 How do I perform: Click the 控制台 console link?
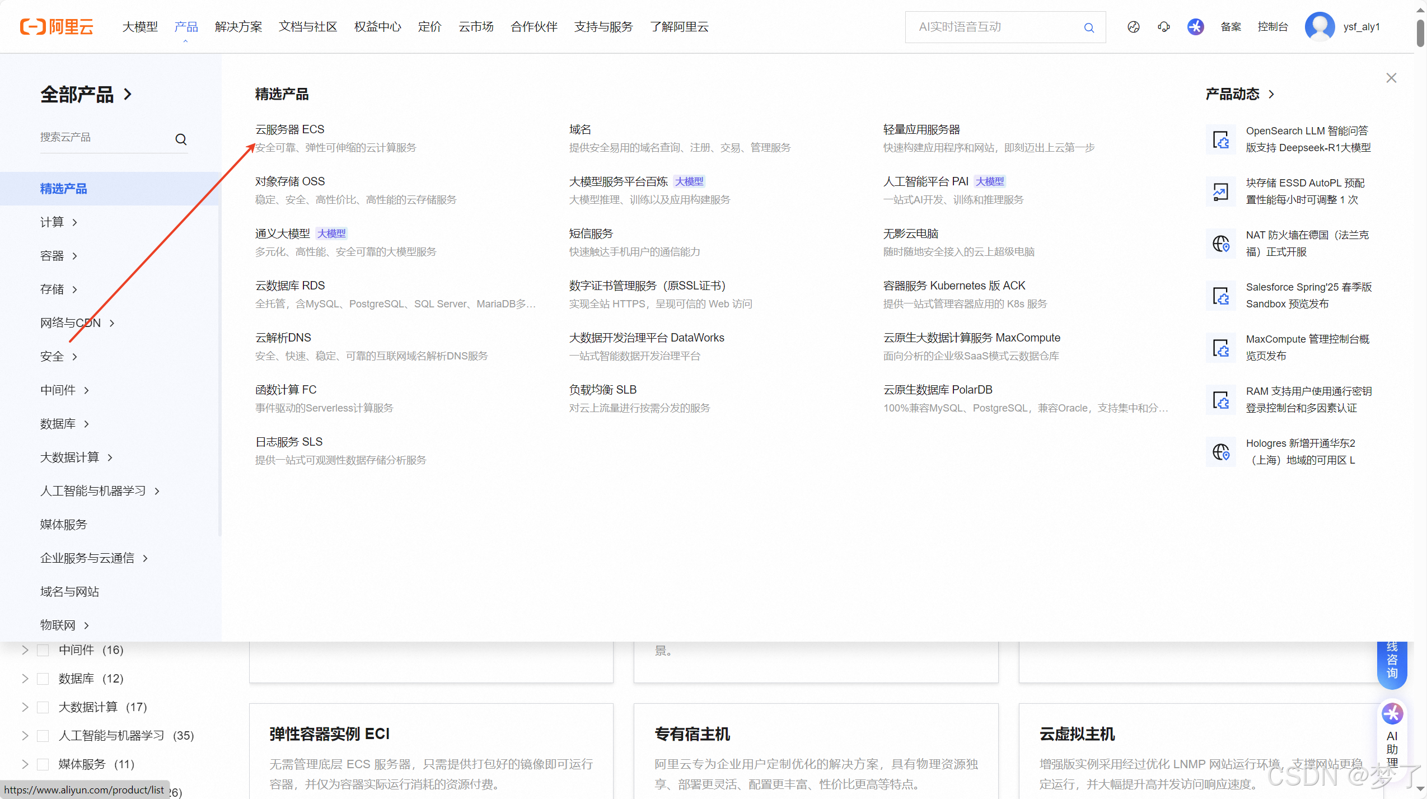click(1272, 27)
